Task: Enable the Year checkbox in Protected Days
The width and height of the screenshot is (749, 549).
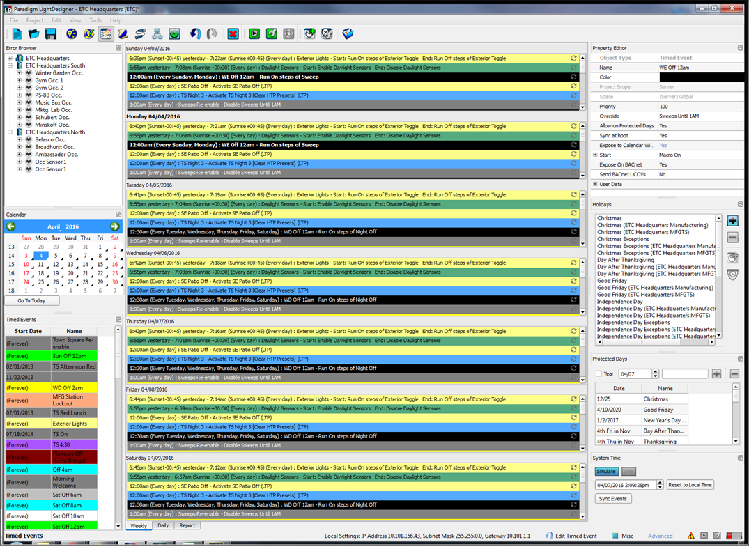Action: (599, 374)
